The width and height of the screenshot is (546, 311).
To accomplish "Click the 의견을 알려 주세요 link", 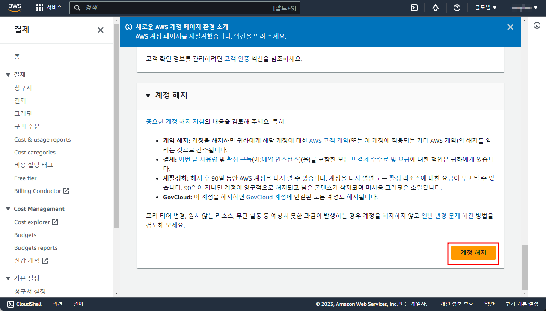I will 260,36.
